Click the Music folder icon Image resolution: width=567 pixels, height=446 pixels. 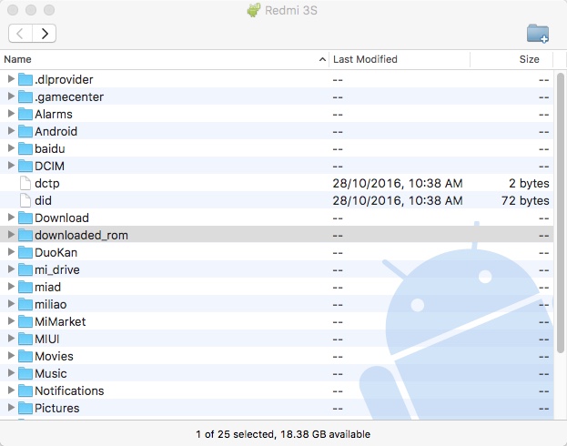25,373
